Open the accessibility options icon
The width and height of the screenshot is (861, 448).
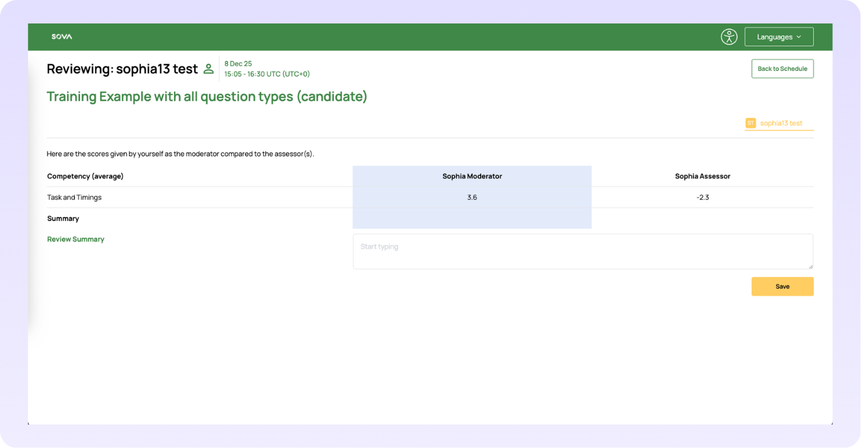tap(728, 37)
